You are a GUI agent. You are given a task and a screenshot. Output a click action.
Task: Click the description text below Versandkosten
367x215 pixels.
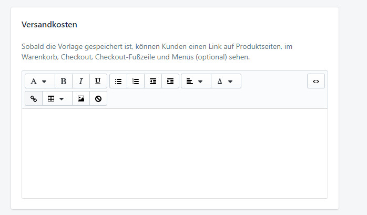click(x=156, y=52)
